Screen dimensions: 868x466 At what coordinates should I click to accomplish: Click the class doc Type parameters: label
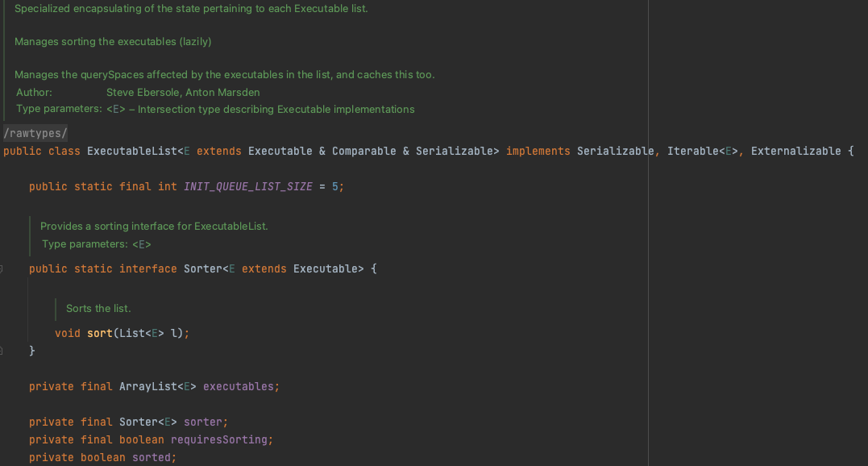click(59, 109)
